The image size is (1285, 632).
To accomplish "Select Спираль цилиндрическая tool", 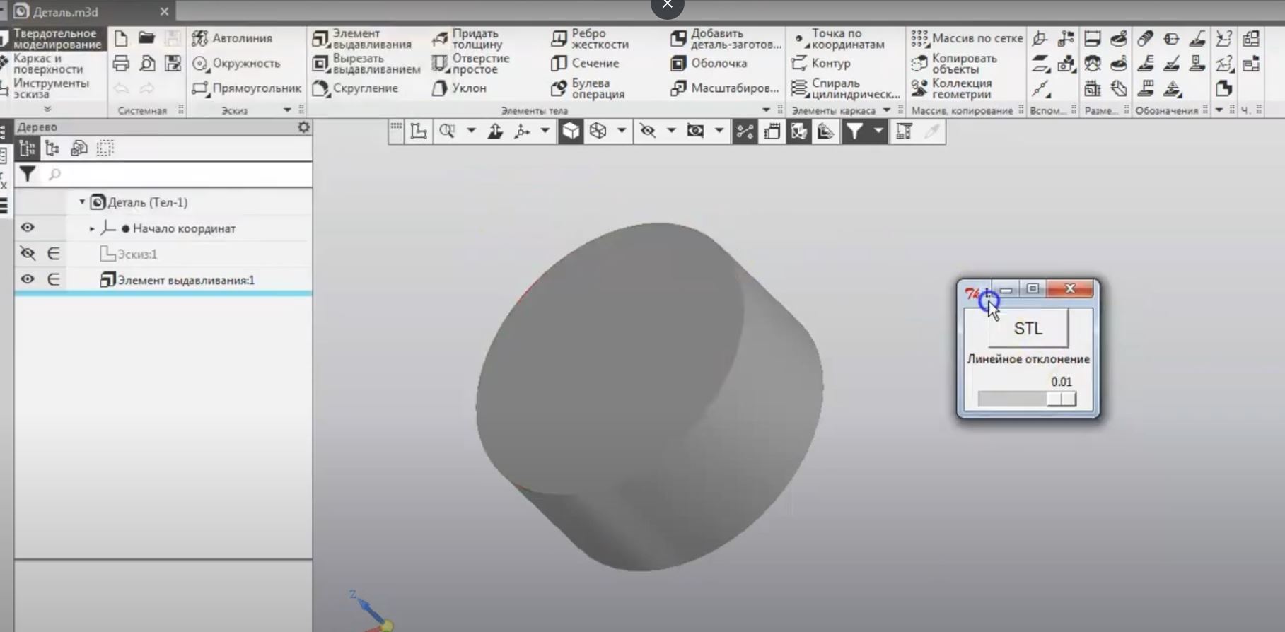I will 846,88.
